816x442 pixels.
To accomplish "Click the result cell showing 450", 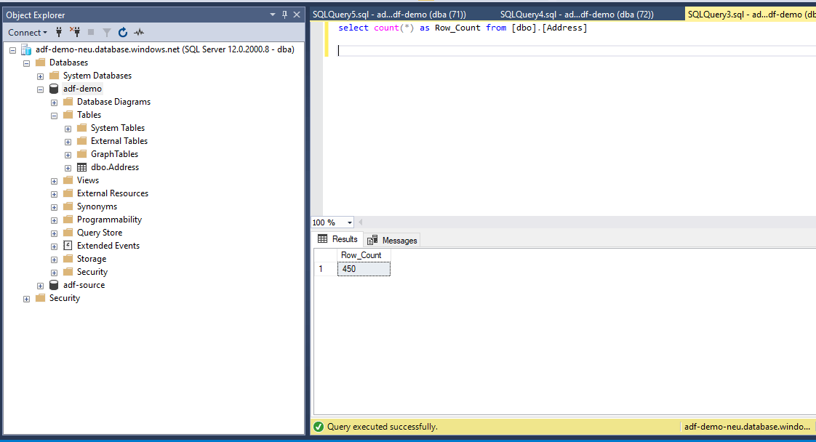I will 364,269.
